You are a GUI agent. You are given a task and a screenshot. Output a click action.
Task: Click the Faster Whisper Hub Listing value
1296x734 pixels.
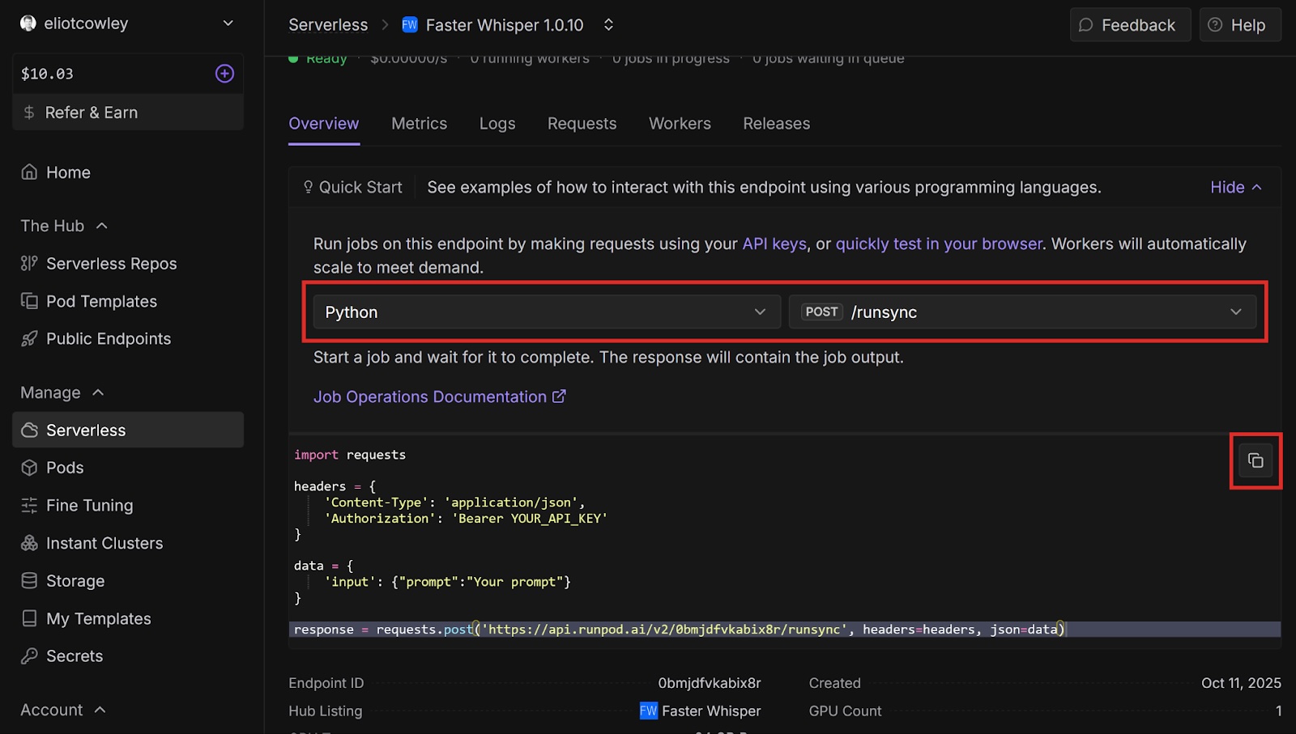pos(711,711)
